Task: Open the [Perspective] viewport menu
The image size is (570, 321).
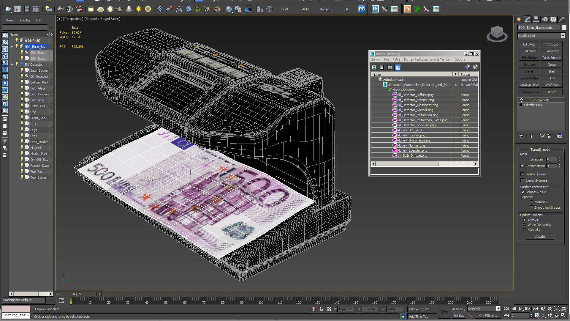Action: click(73, 19)
